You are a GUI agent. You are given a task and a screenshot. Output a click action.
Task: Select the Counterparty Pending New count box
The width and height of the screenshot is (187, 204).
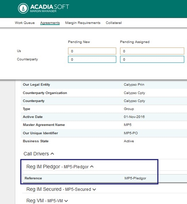tap(92, 59)
